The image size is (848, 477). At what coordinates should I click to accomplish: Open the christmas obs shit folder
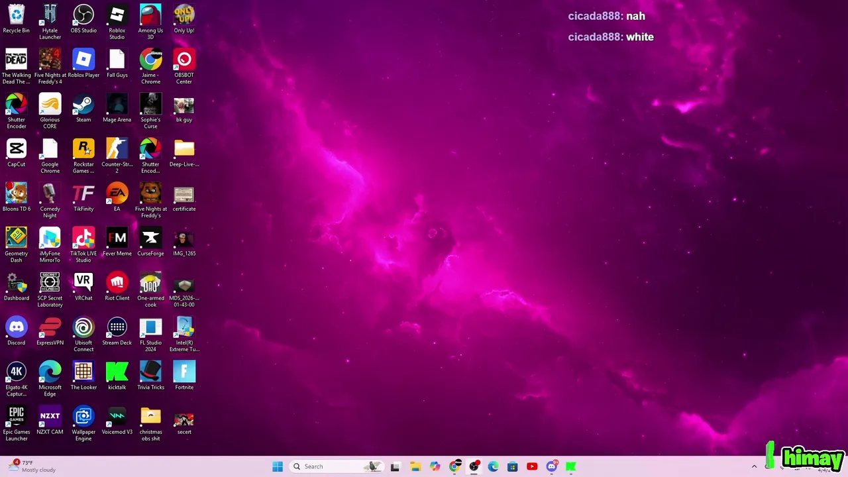[150, 423]
